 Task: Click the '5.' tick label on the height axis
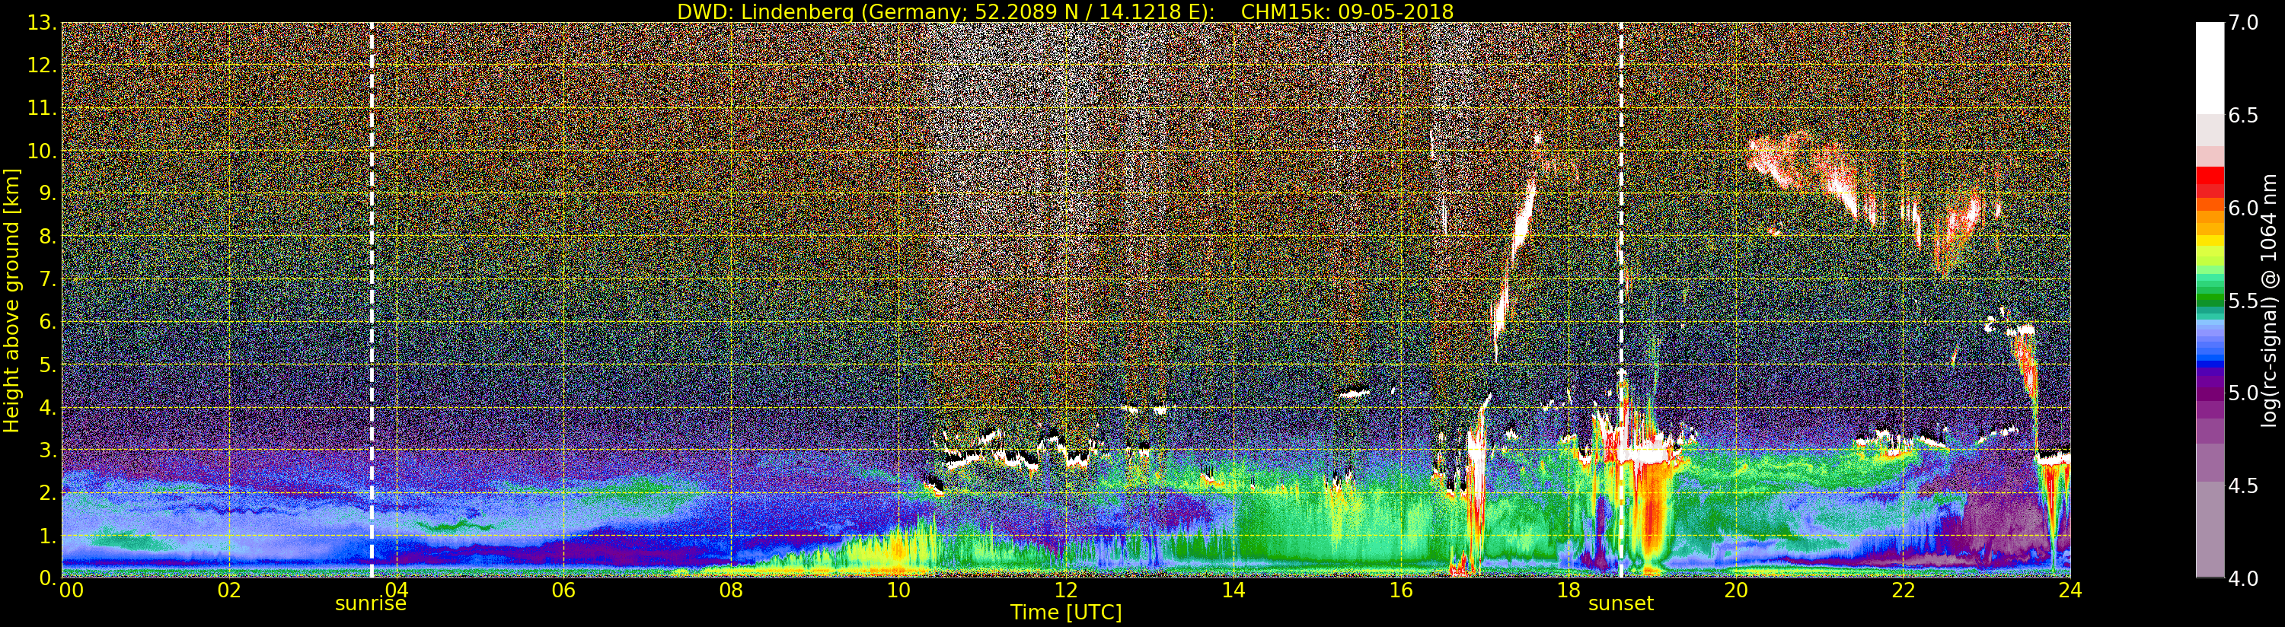point(47,364)
